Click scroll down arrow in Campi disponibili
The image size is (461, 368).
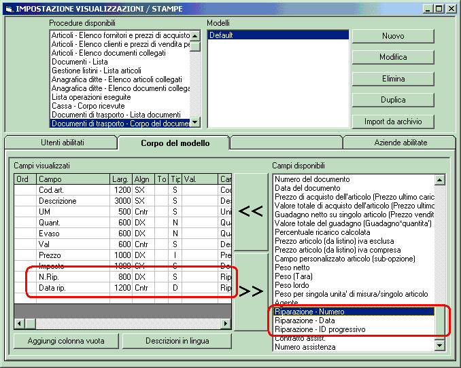439,345
